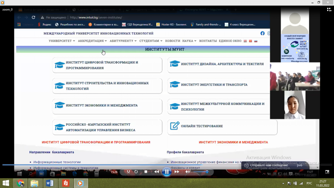This screenshot has height=188, width=334.
Task: Expand the УНИВЕРСИТЕТ menu
Action: coord(62,41)
